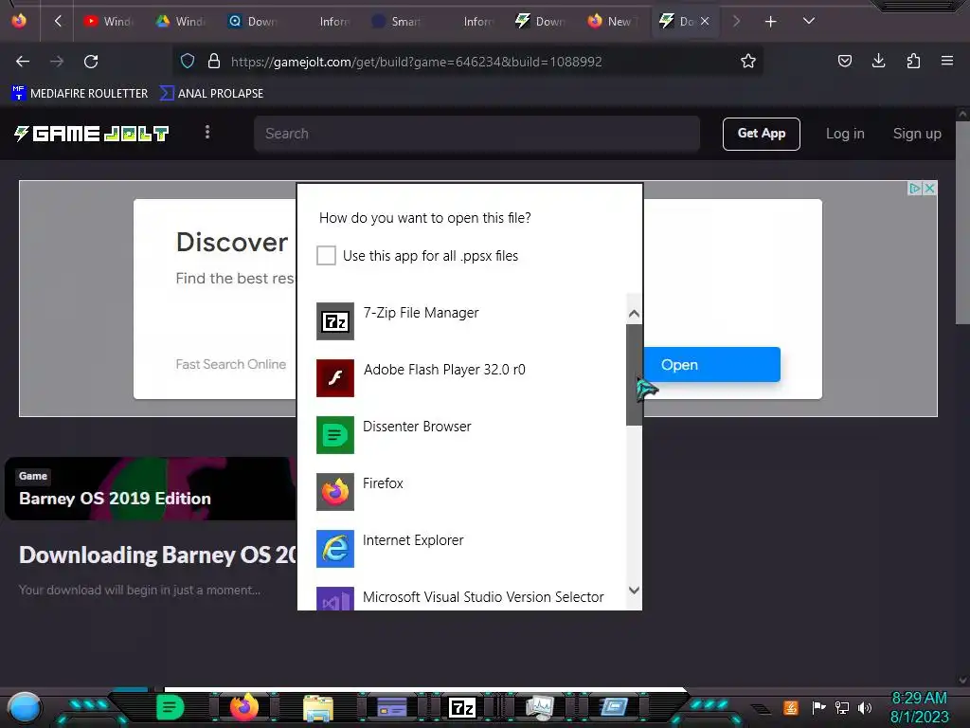Open the second bookmark on the bar

211,94
